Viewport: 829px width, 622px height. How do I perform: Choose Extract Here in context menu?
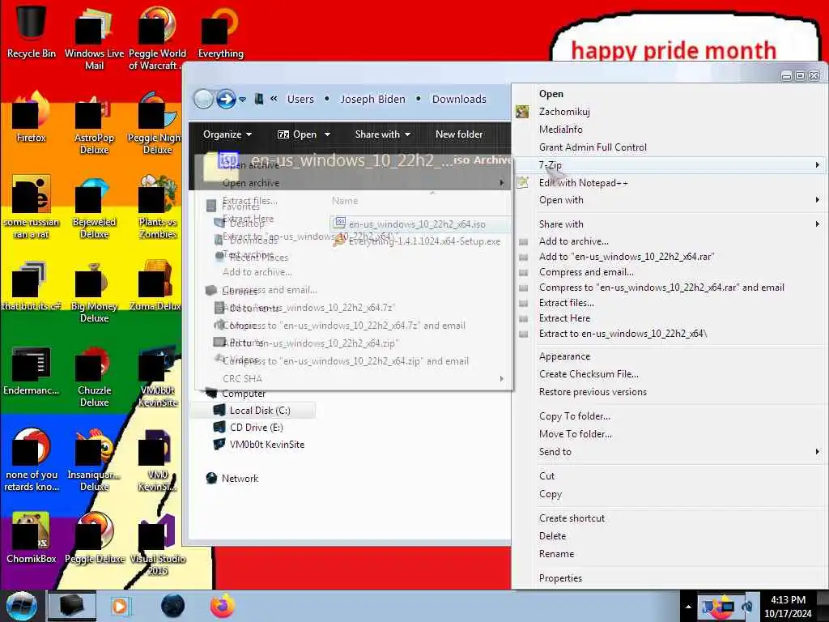(x=564, y=317)
